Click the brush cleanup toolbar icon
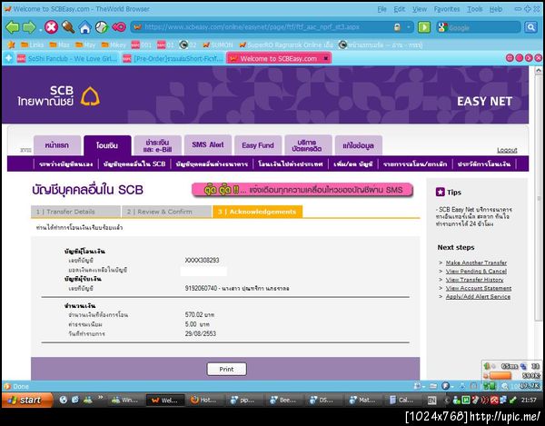Image resolution: width=545 pixels, height=426 pixels. coord(68,27)
